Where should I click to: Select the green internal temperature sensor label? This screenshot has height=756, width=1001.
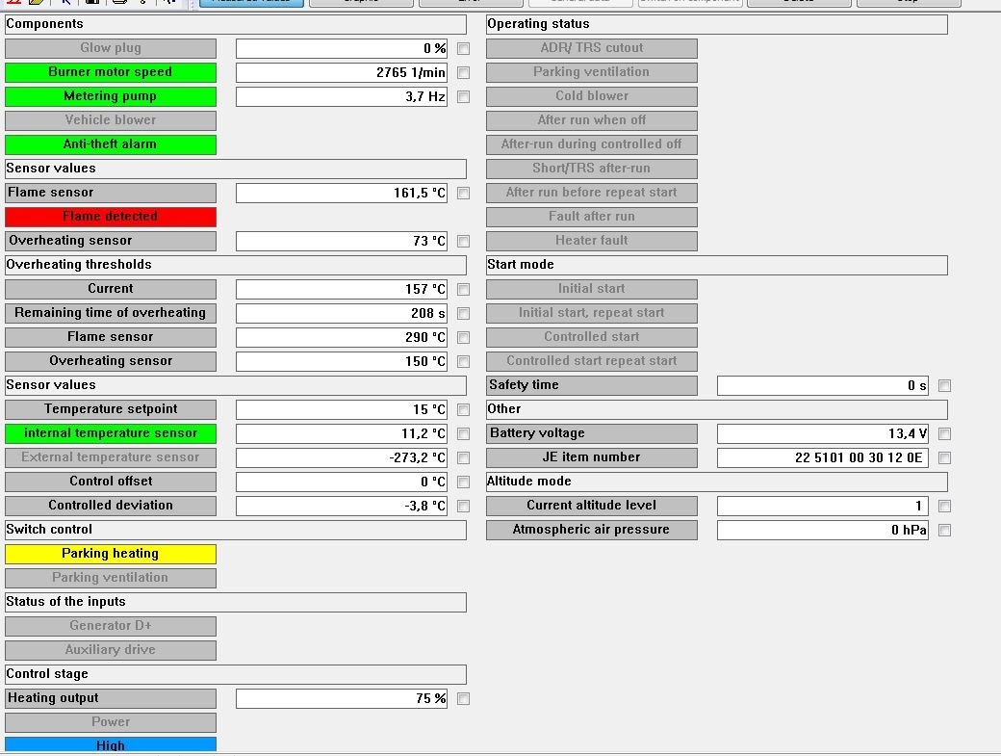pyautogui.click(x=111, y=433)
